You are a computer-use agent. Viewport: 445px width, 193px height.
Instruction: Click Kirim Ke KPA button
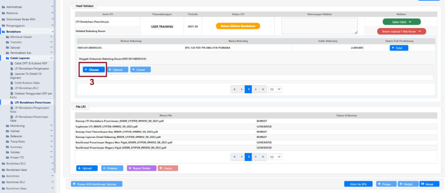[x=358, y=184]
